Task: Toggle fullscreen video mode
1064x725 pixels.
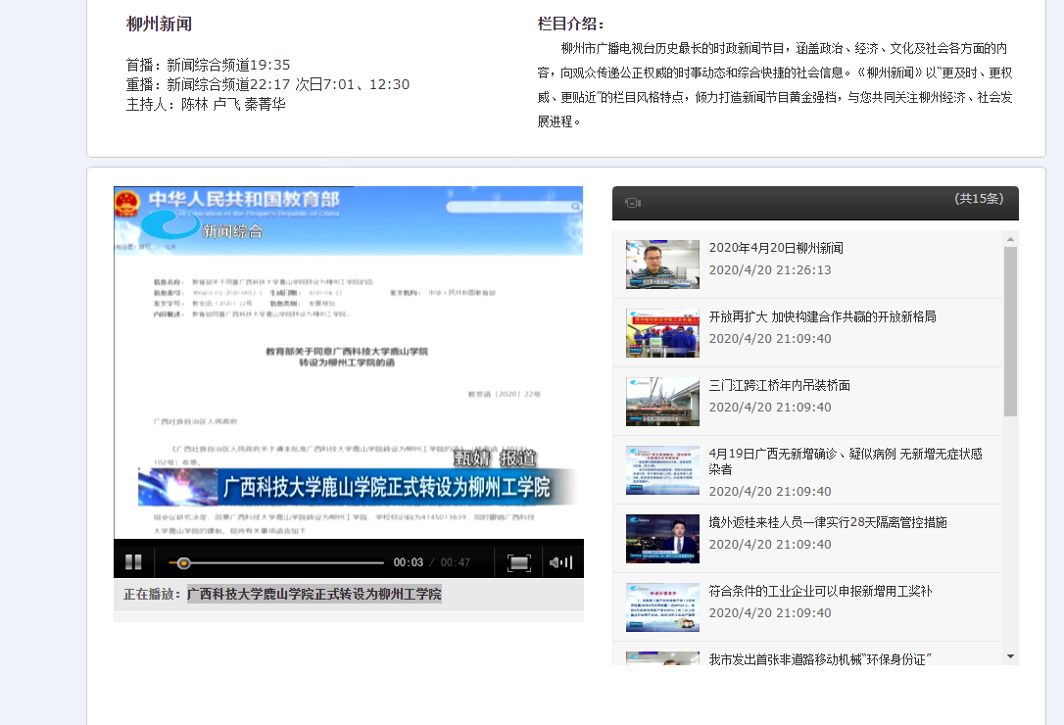Action: 519,562
